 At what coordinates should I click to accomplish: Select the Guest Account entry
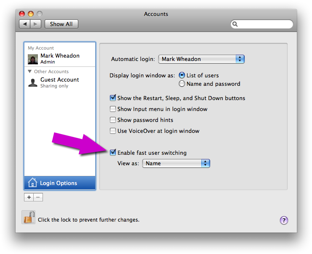tap(60, 82)
